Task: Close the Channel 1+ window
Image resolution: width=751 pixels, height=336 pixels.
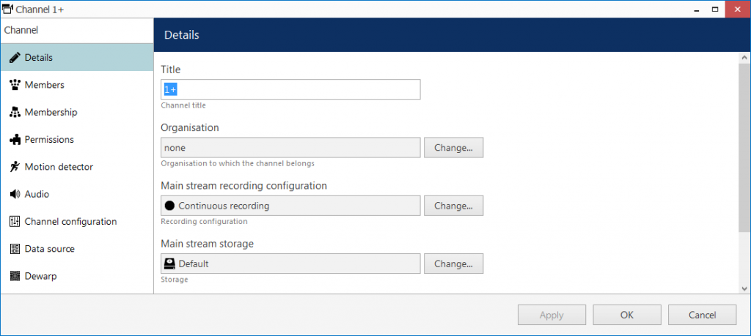Action: pyautogui.click(x=738, y=9)
